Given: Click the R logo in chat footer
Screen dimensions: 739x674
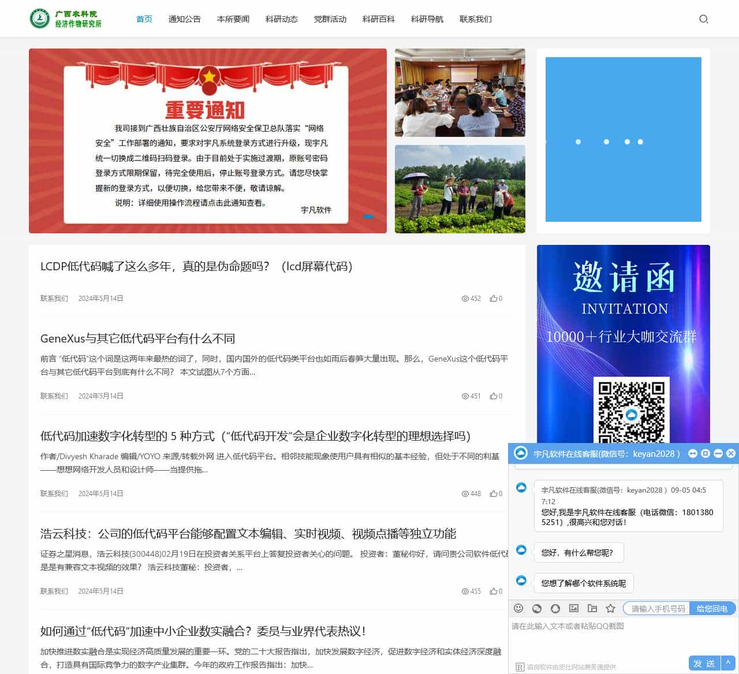Looking at the screenshot, I should (520, 667).
